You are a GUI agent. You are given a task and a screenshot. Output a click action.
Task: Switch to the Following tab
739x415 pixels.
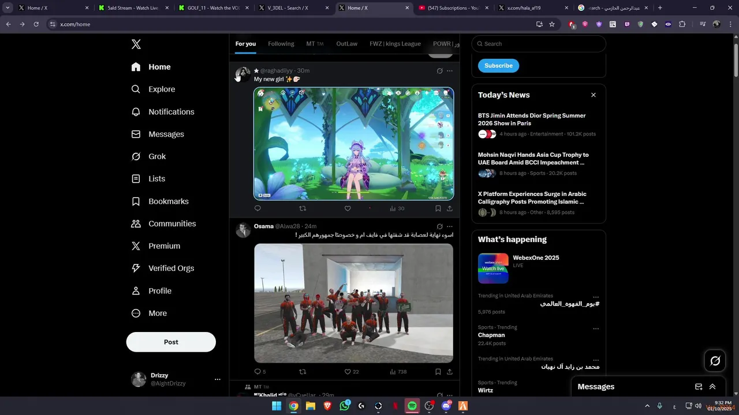(281, 44)
